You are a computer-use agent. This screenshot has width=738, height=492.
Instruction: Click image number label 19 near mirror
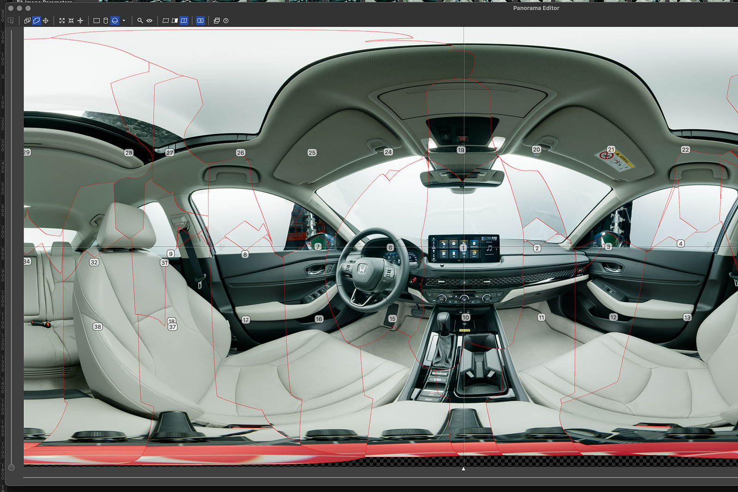click(461, 150)
